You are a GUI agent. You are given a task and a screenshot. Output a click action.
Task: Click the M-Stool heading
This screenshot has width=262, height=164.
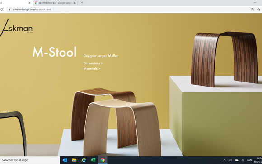pos(55,52)
